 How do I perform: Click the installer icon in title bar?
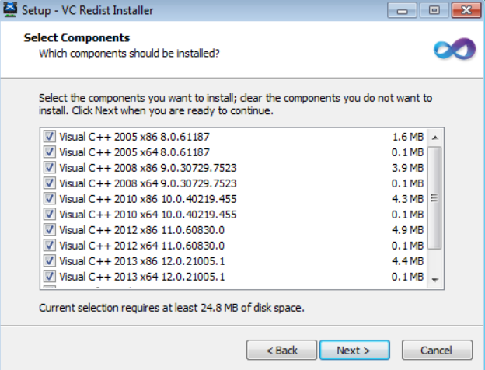click(11, 11)
